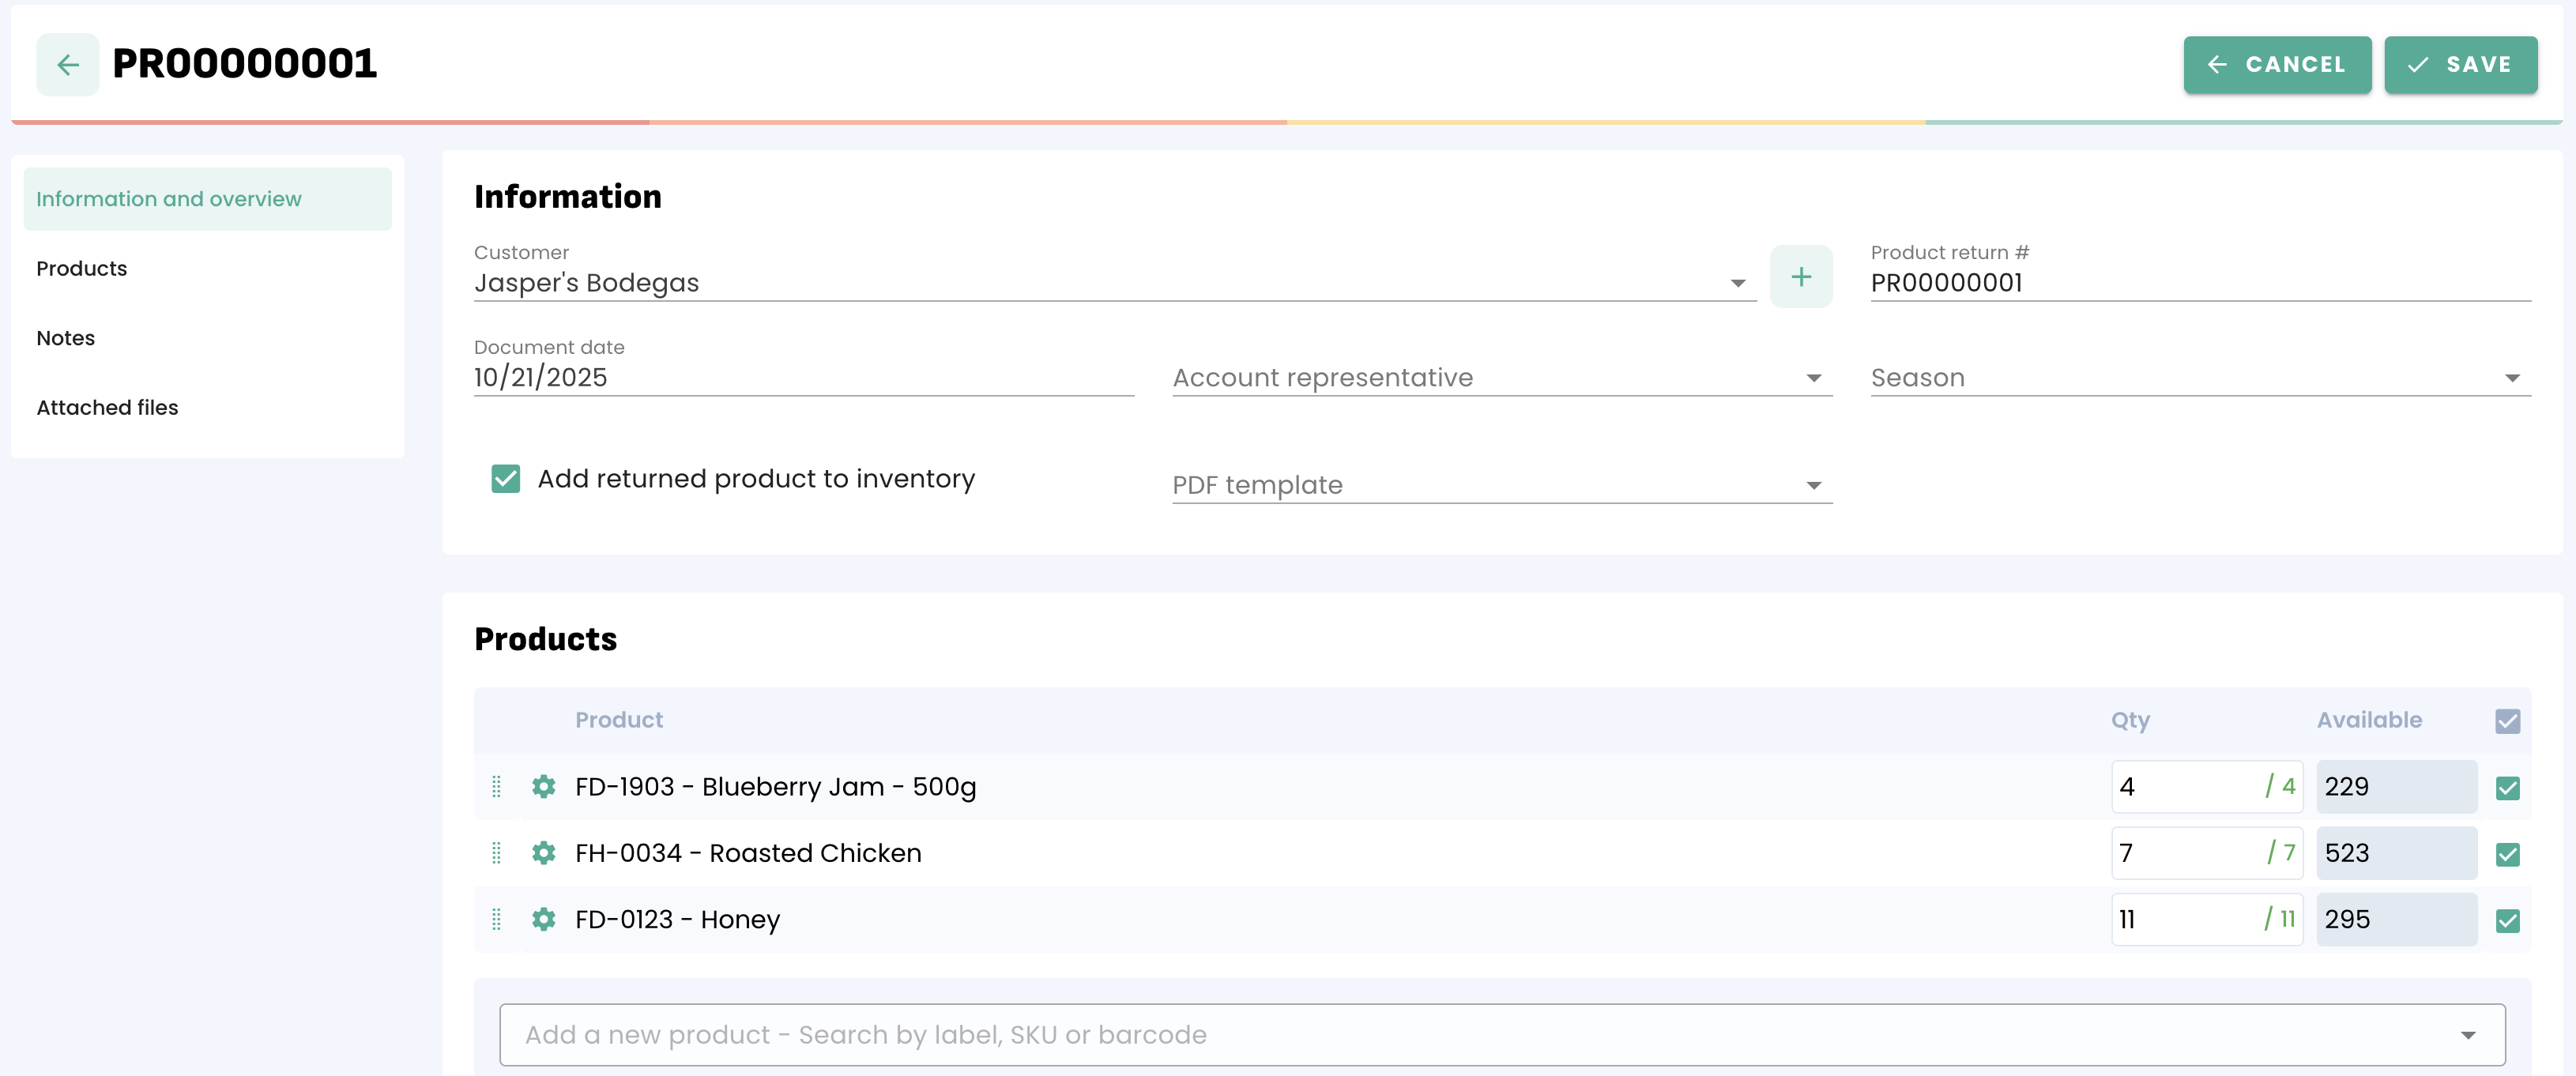This screenshot has height=1076, width=2576.
Task: Click the Season dropdown field
Action: click(2199, 378)
